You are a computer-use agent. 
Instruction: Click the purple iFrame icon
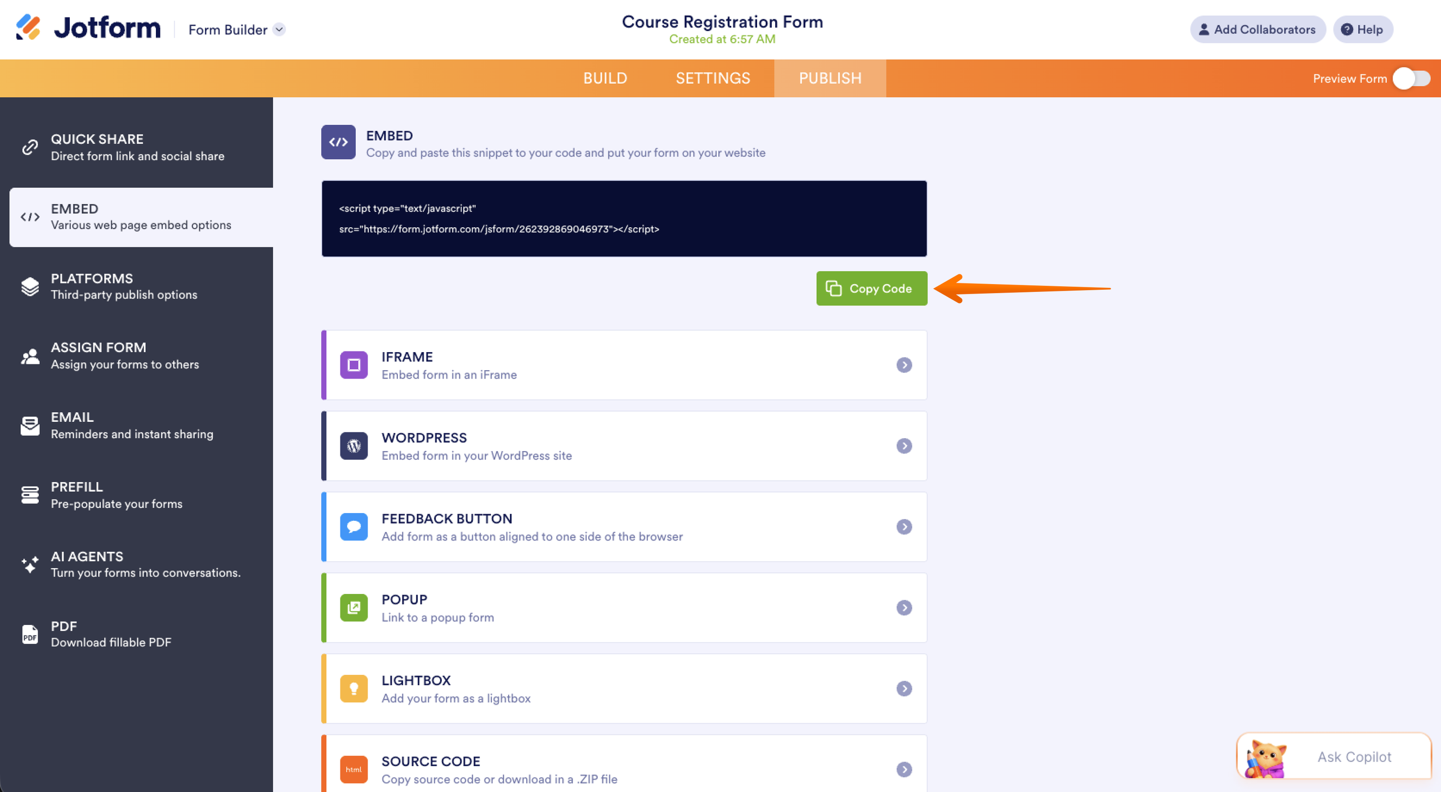coord(353,365)
